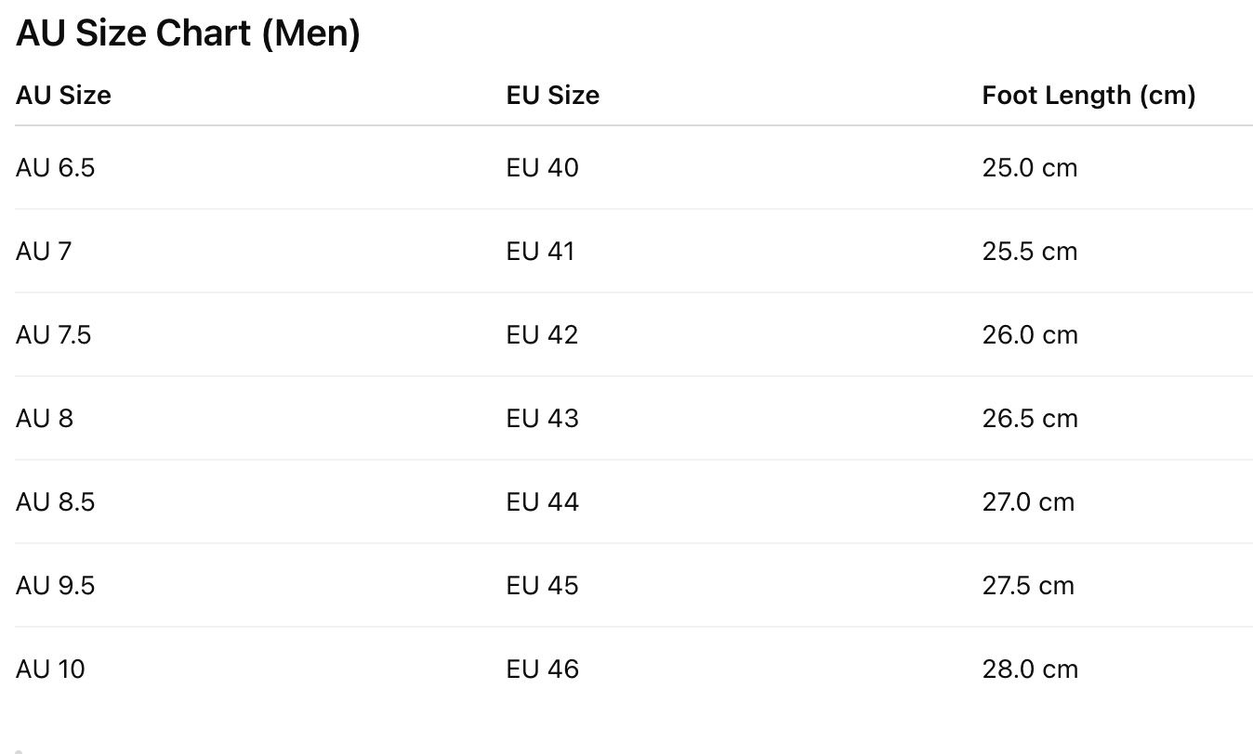Select the "AU 7.5" size cell
Screen dimensions: 1253x754
54,335
